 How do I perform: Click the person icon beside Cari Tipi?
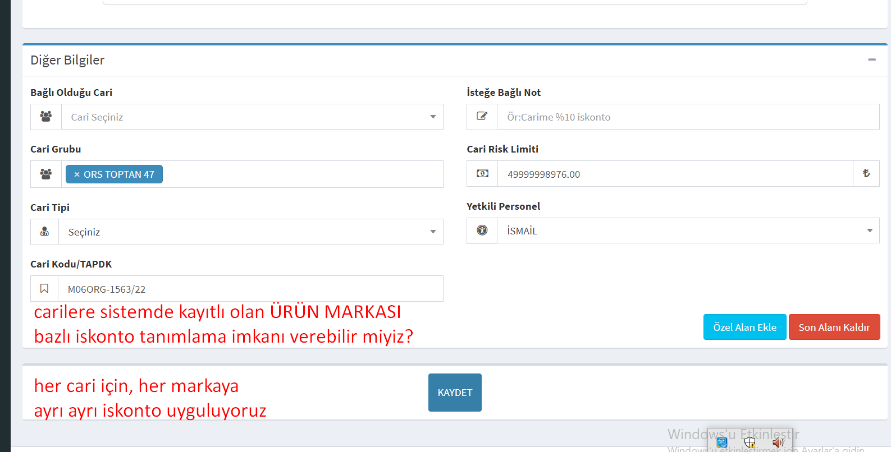point(45,232)
